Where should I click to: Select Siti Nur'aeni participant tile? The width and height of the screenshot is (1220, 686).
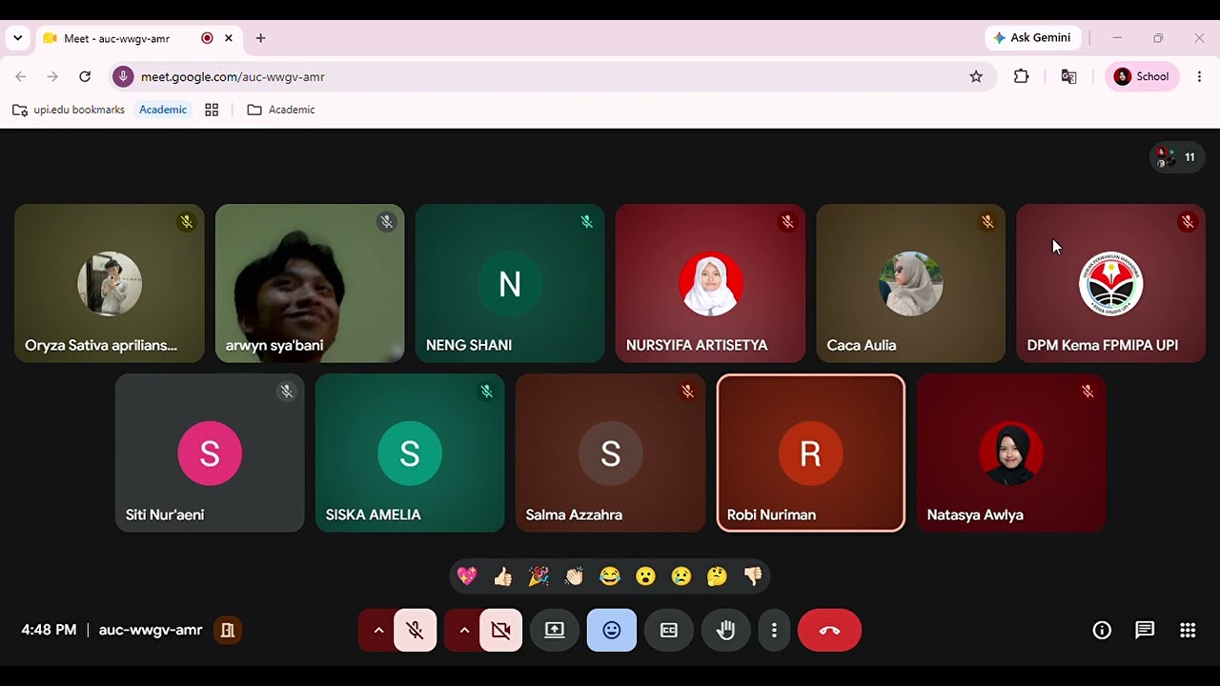click(210, 453)
